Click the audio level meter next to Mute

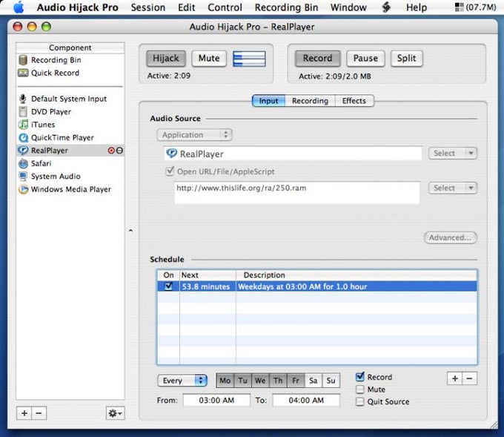pos(250,59)
